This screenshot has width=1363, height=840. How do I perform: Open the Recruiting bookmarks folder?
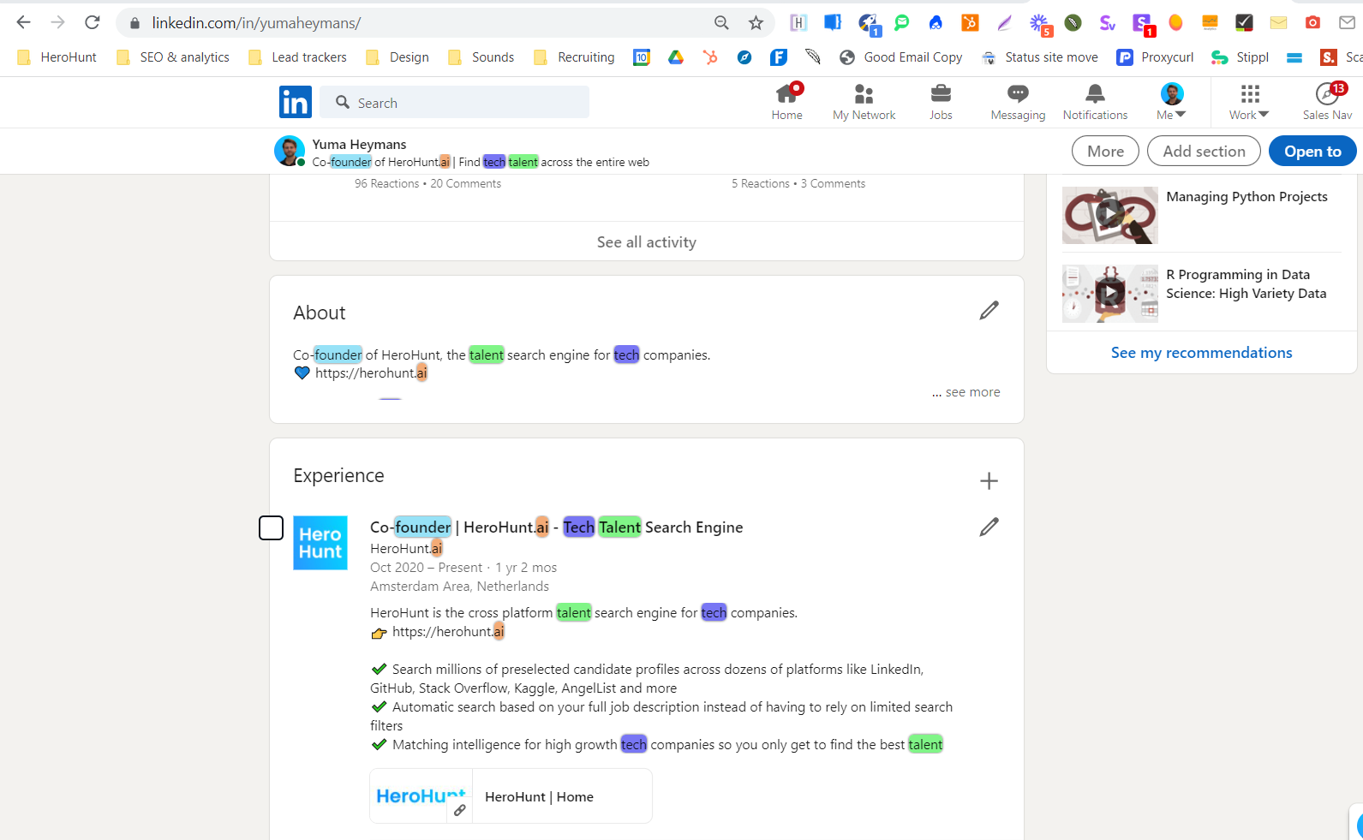tap(574, 57)
